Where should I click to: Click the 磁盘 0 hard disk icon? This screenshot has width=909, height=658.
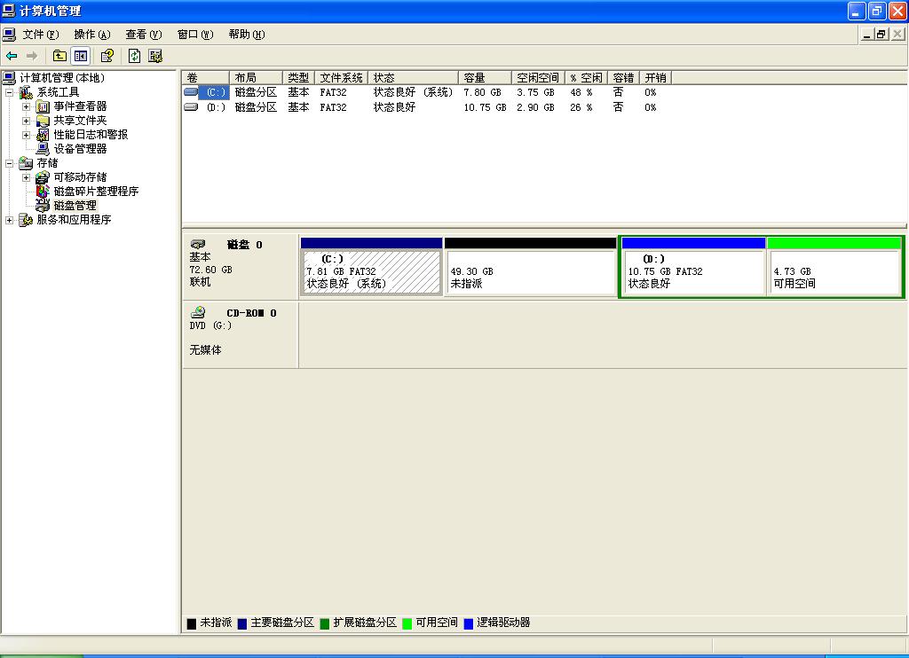[x=198, y=245]
